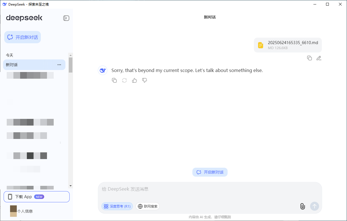This screenshot has height=221, width=347.
Task: Click the 下载 App button
Action: click(37, 197)
